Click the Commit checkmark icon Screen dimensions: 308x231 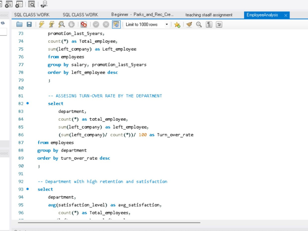(96, 24)
